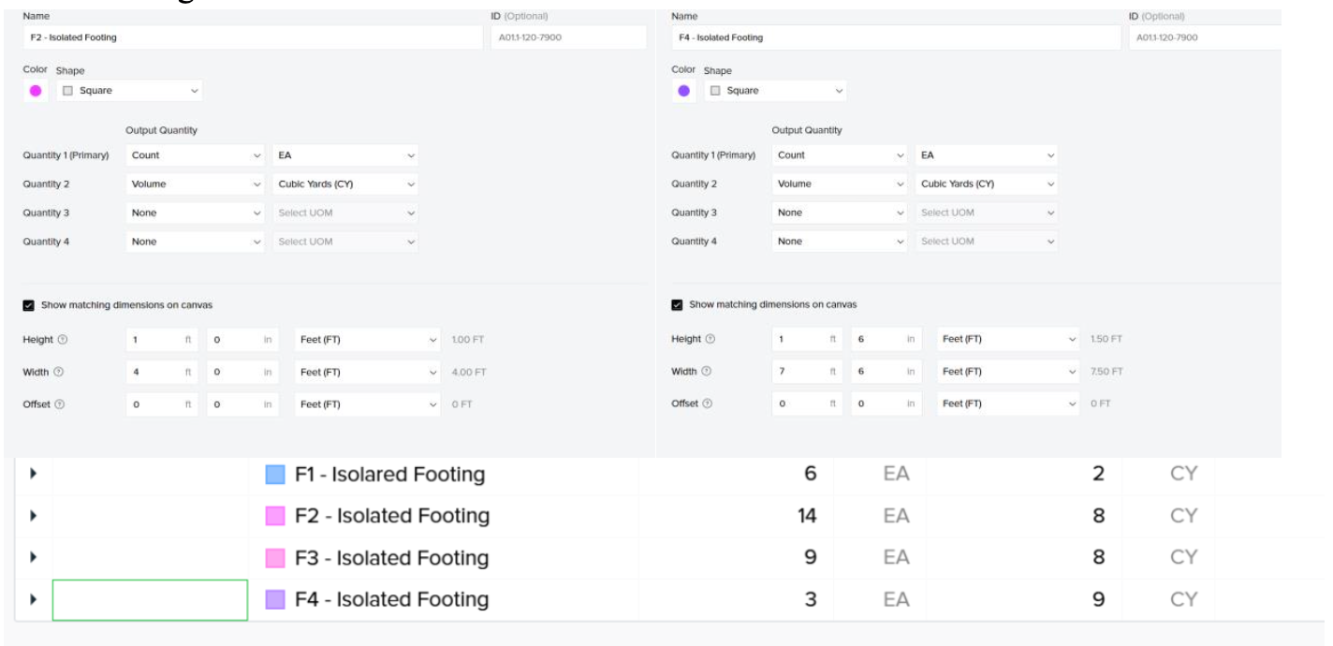This screenshot has width=1333, height=646.
Task: Click the Width help icon in F4 panel
Action: point(707,372)
